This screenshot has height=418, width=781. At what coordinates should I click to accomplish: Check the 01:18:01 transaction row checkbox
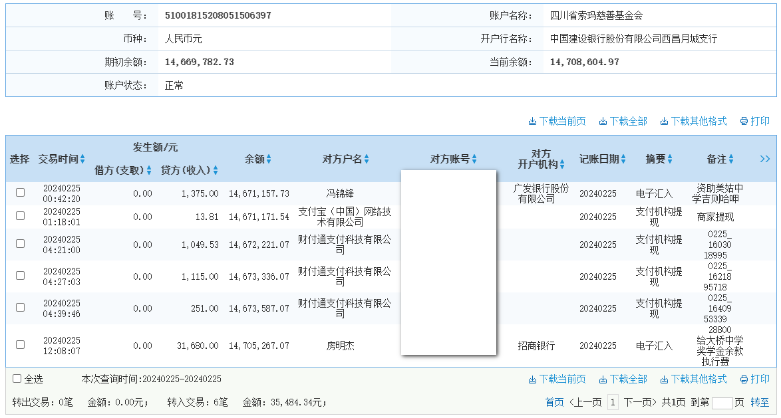click(21, 215)
